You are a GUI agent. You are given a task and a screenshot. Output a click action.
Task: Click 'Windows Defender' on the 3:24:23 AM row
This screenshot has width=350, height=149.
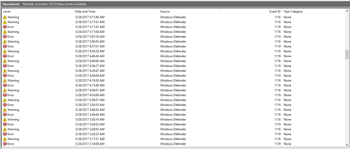click(173, 134)
